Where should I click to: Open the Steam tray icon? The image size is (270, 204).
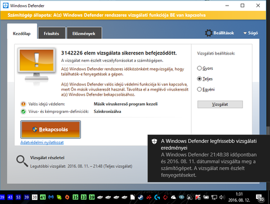pos(141,197)
